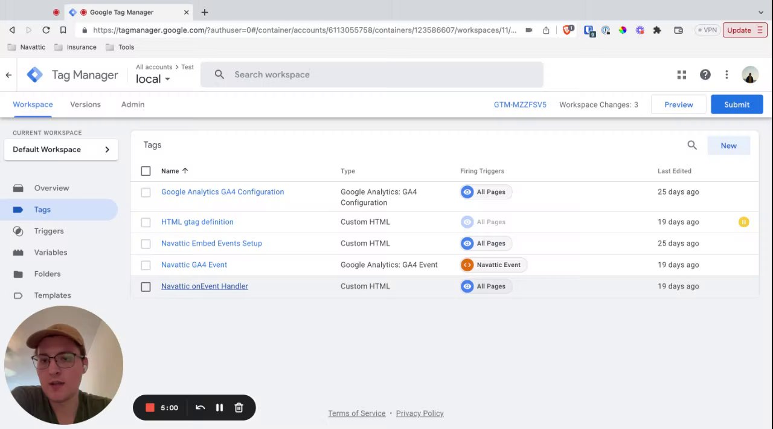Viewport: 773px width, 429px height.
Task: Click the stop recording red square
Action: [150, 408]
